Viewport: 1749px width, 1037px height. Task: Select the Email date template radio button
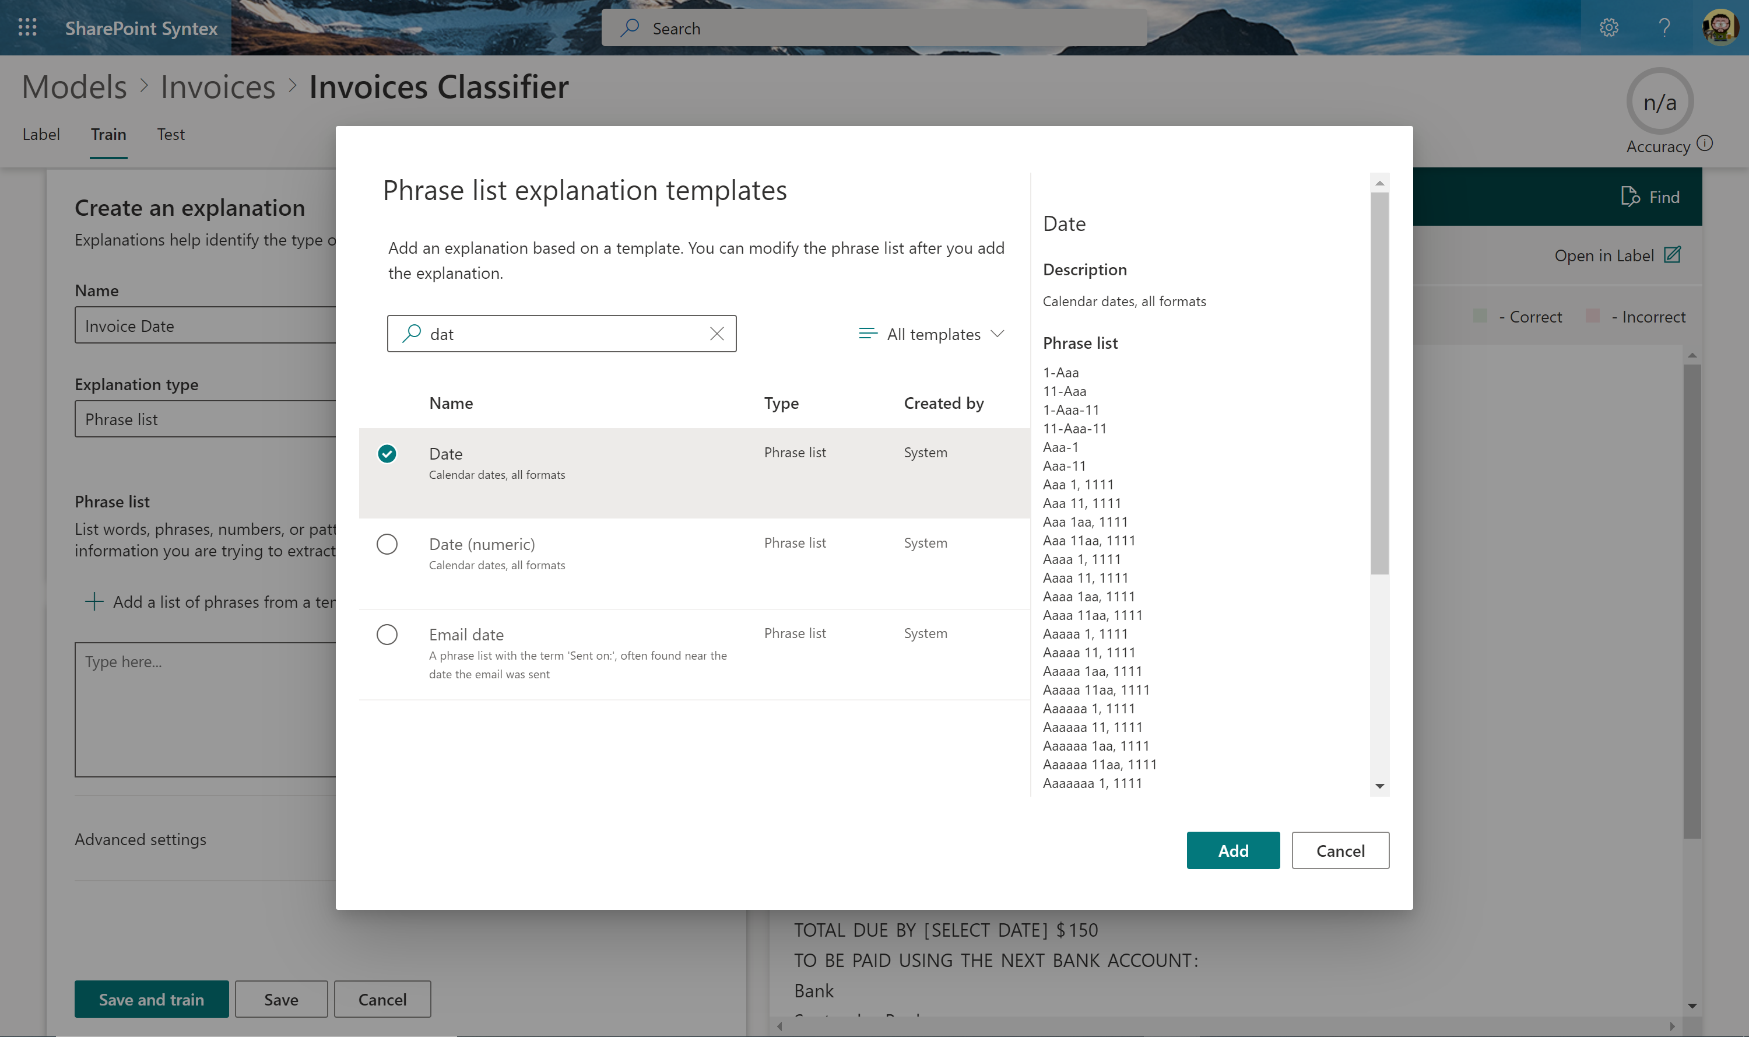387,635
